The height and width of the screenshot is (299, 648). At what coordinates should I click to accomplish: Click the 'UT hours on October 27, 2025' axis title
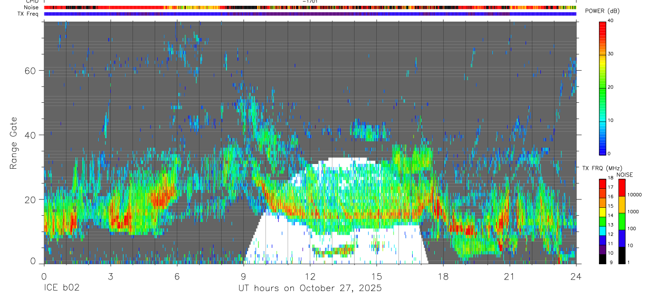[x=310, y=288]
